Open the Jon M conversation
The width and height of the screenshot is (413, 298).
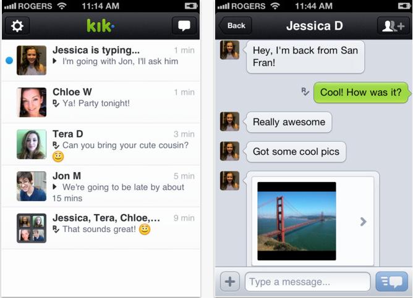pyautogui.click(x=101, y=186)
